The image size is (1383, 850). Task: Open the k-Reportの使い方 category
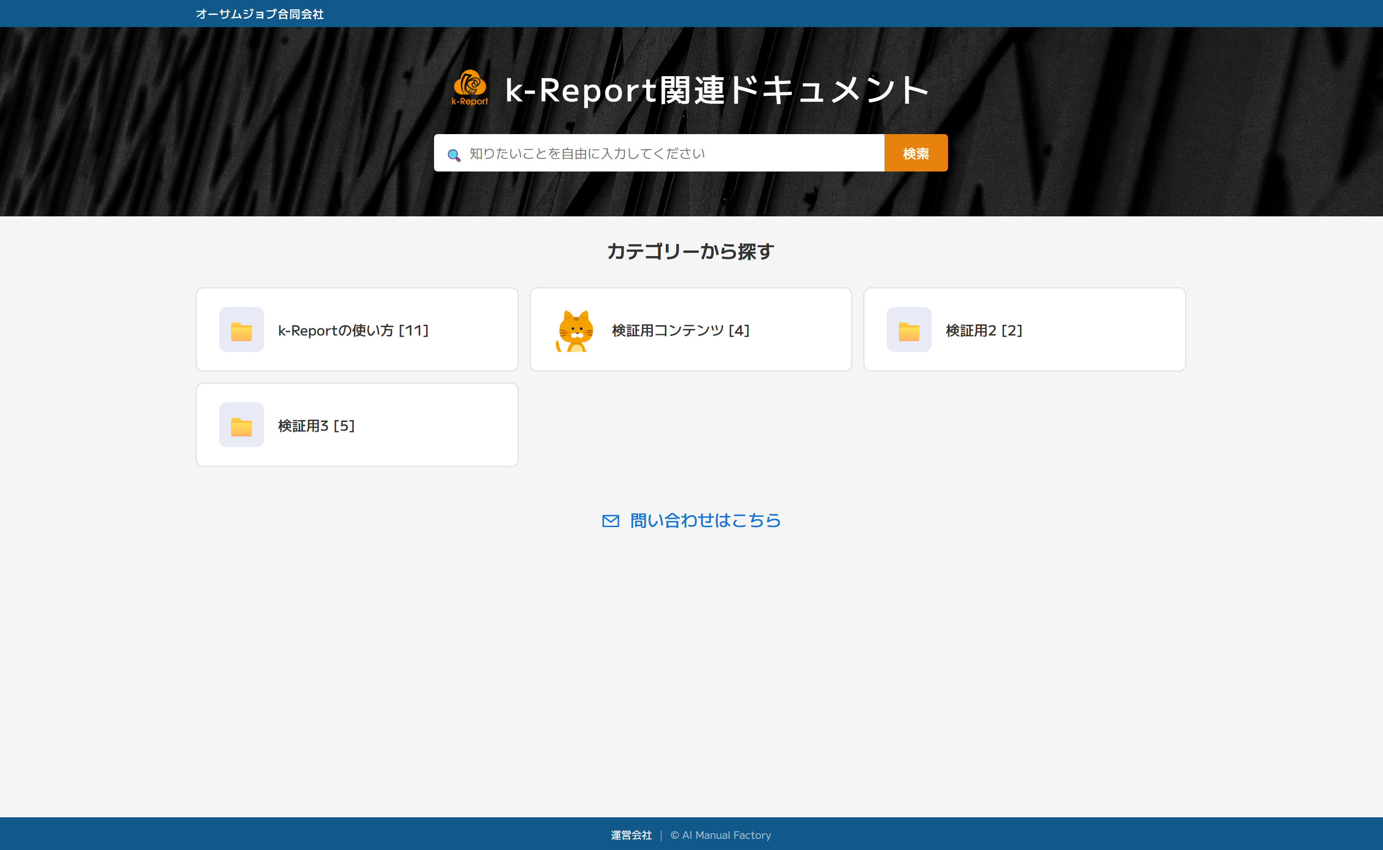pyautogui.click(x=356, y=329)
